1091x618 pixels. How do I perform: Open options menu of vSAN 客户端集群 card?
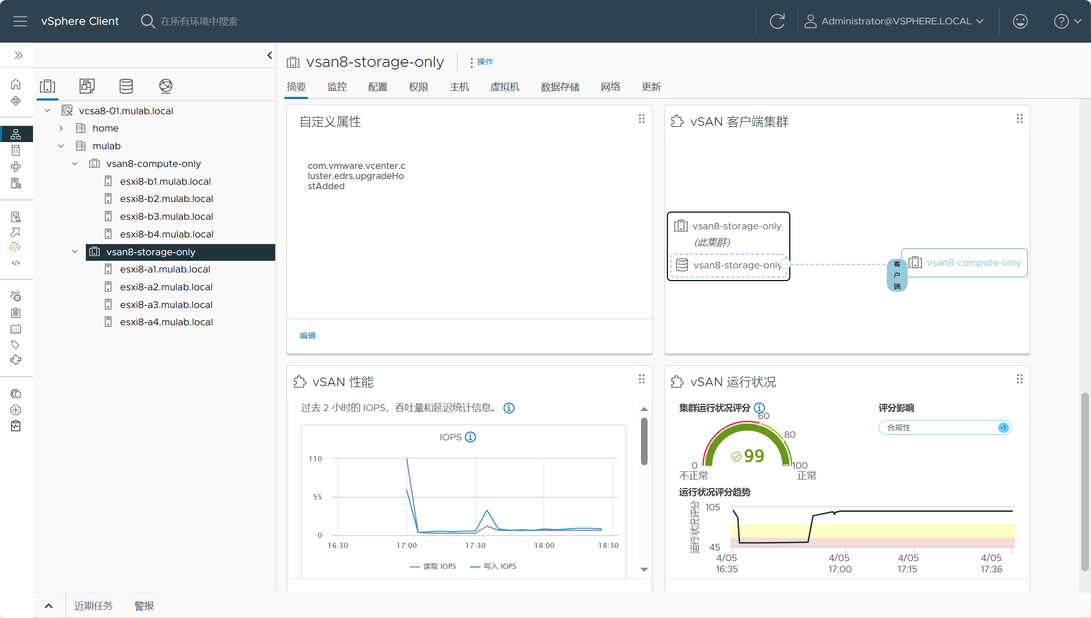pos(1019,119)
